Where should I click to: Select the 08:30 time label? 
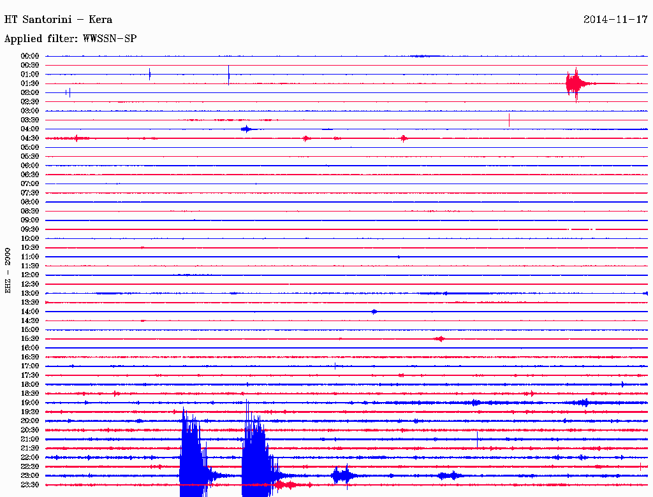30,211
